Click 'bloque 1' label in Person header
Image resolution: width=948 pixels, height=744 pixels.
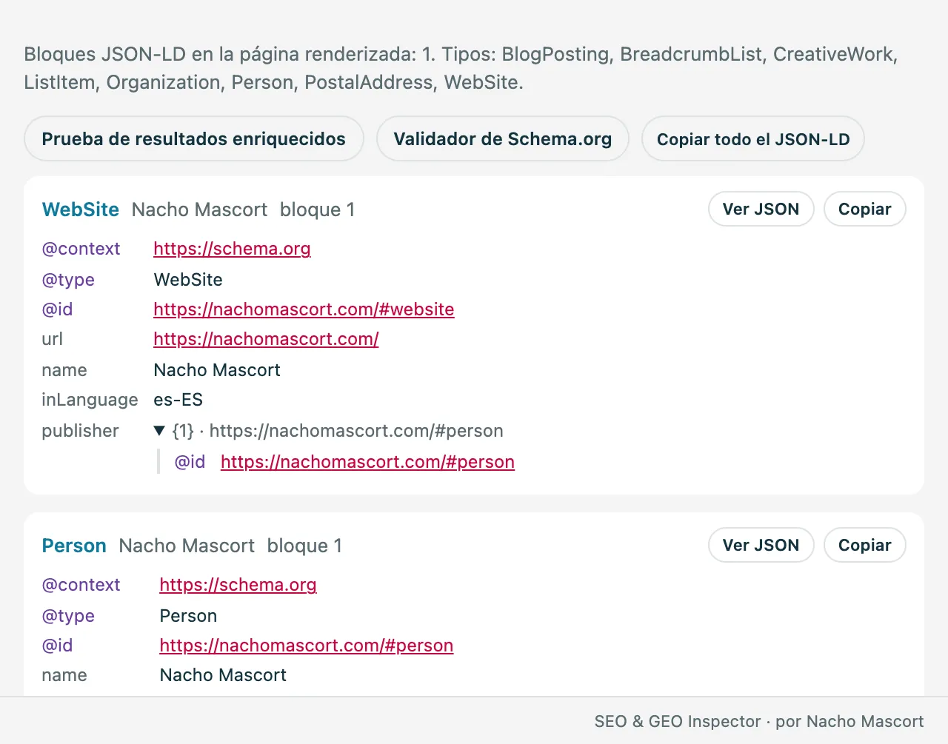[x=304, y=546]
